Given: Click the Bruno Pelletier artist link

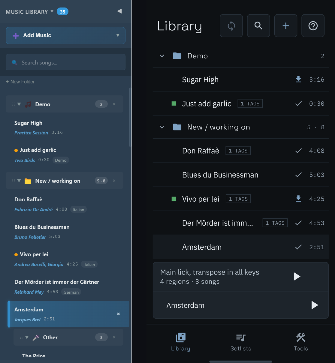Looking at the screenshot, I should point(30,237).
